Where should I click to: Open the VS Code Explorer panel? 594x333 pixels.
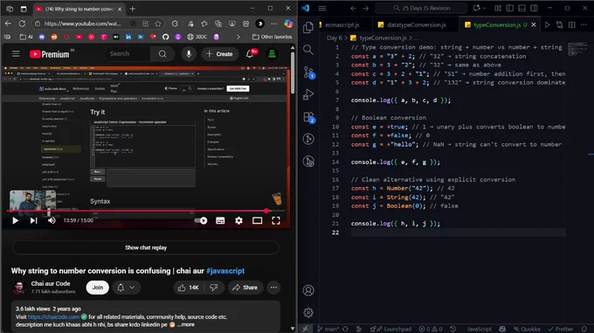(308, 27)
